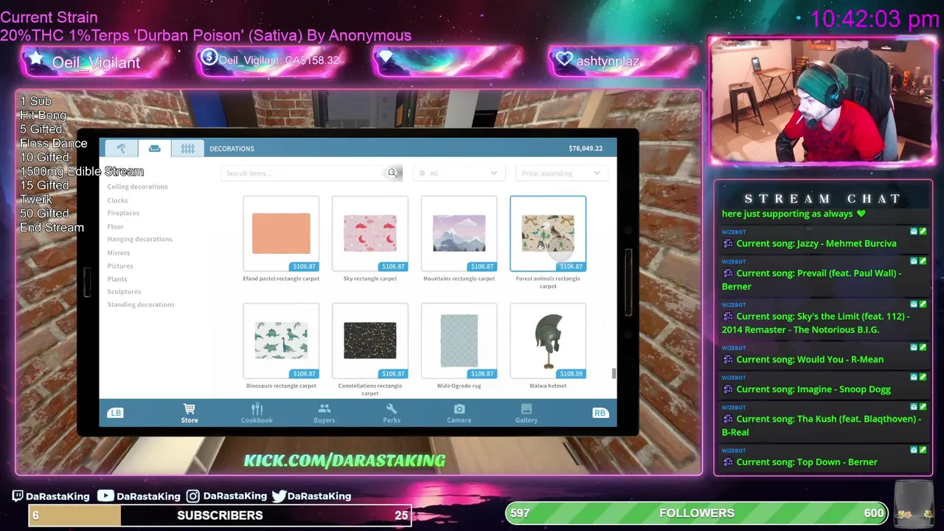Choose Sky rectangle carpet item

[x=370, y=234]
